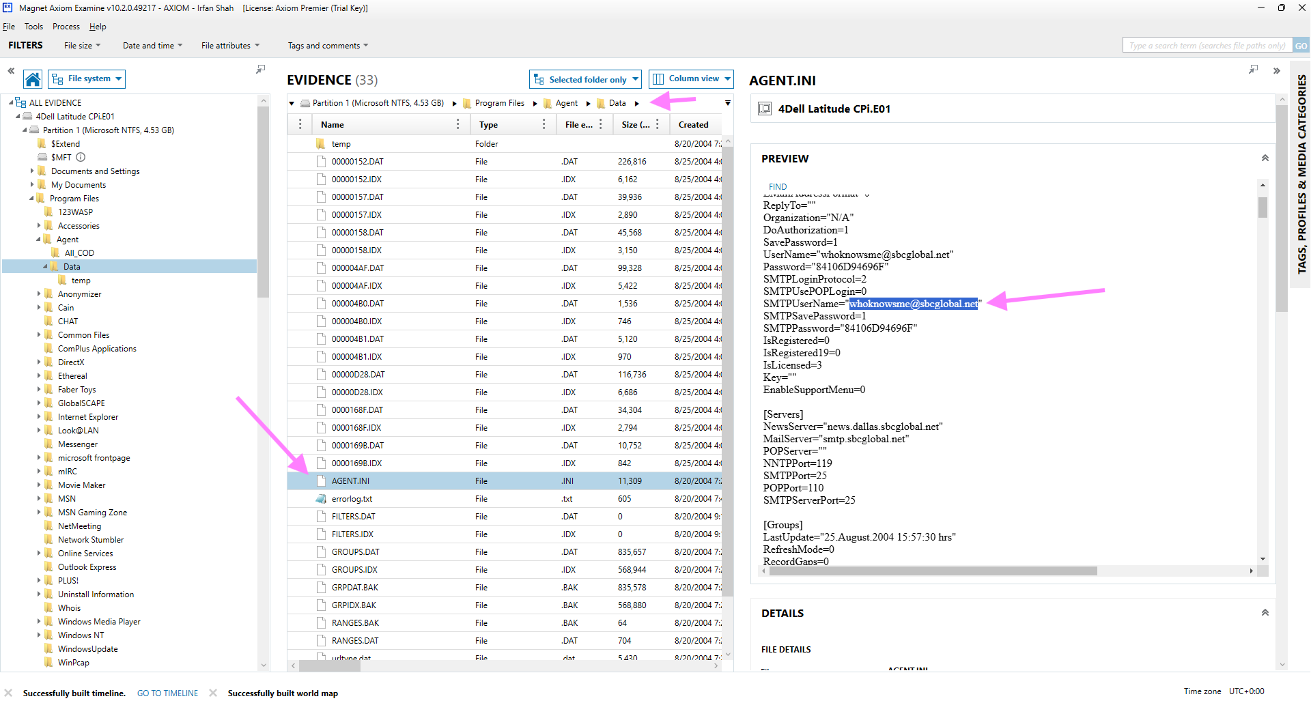
Task: Pin the details pane on the right
Action: [1253, 70]
